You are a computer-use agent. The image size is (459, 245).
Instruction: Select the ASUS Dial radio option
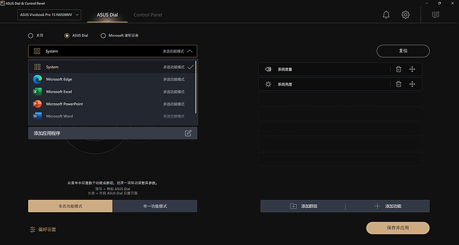point(67,36)
